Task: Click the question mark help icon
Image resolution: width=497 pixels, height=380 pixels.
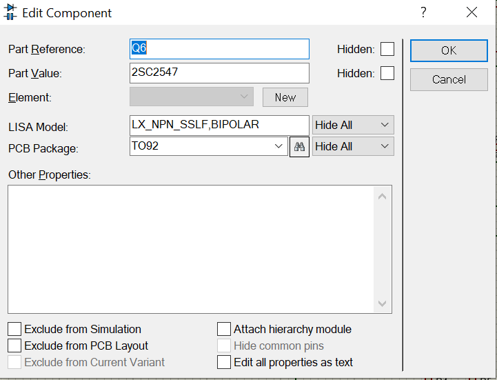Action: pyautogui.click(x=423, y=12)
